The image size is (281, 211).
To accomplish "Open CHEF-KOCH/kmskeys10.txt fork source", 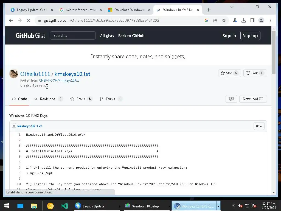I will coord(59,80).
